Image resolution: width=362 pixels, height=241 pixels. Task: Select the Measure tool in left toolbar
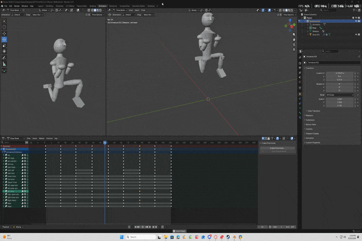(x=5, y=64)
